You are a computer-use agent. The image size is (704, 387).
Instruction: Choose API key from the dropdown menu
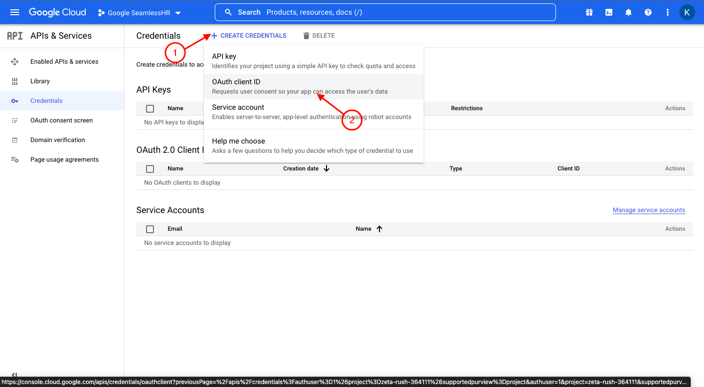tap(314, 61)
